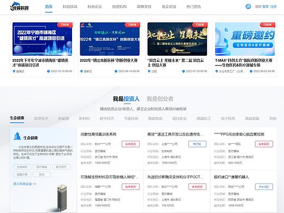Open the 间歇性高低氧训练系统 project
Viewport: 284px width, 213px height.
[x=98, y=134]
